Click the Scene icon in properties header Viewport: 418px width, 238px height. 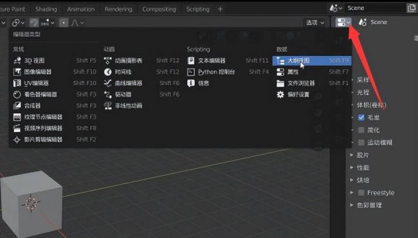coord(363,22)
